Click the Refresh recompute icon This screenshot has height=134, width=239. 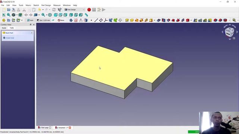pos(54,10)
